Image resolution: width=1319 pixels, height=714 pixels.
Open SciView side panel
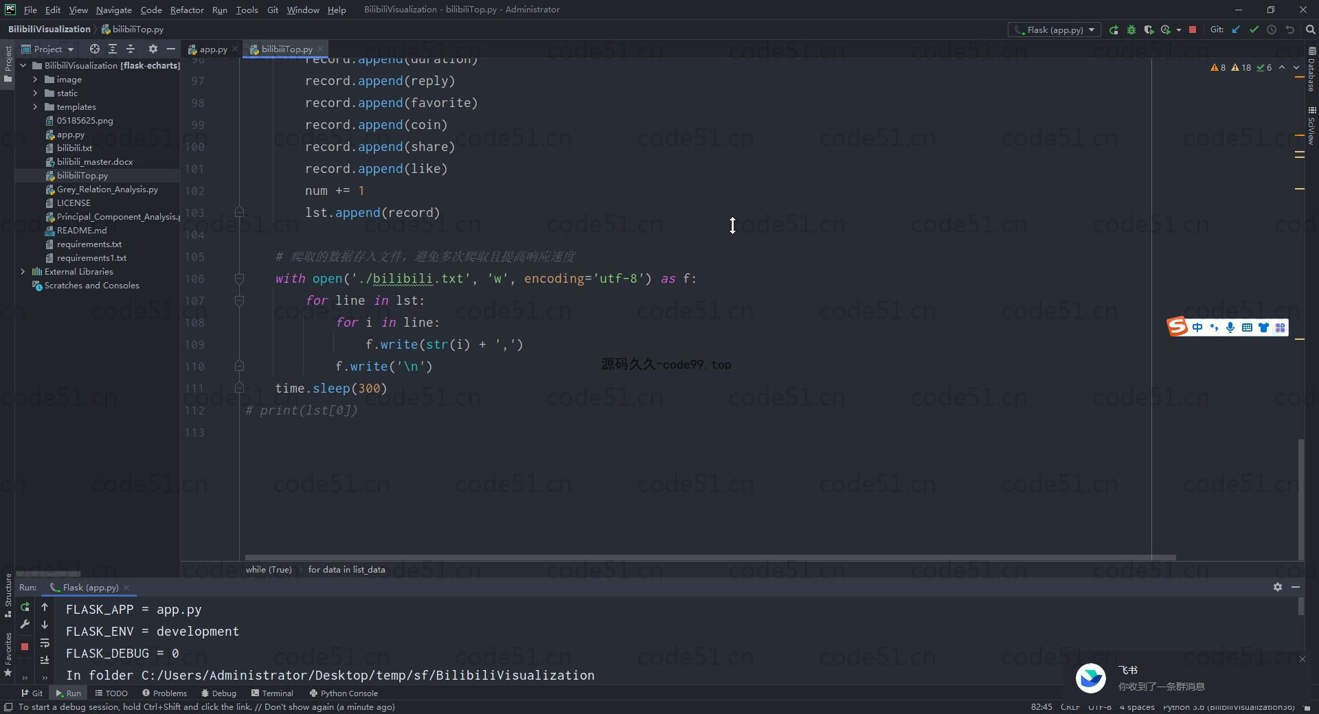pos(1311,126)
